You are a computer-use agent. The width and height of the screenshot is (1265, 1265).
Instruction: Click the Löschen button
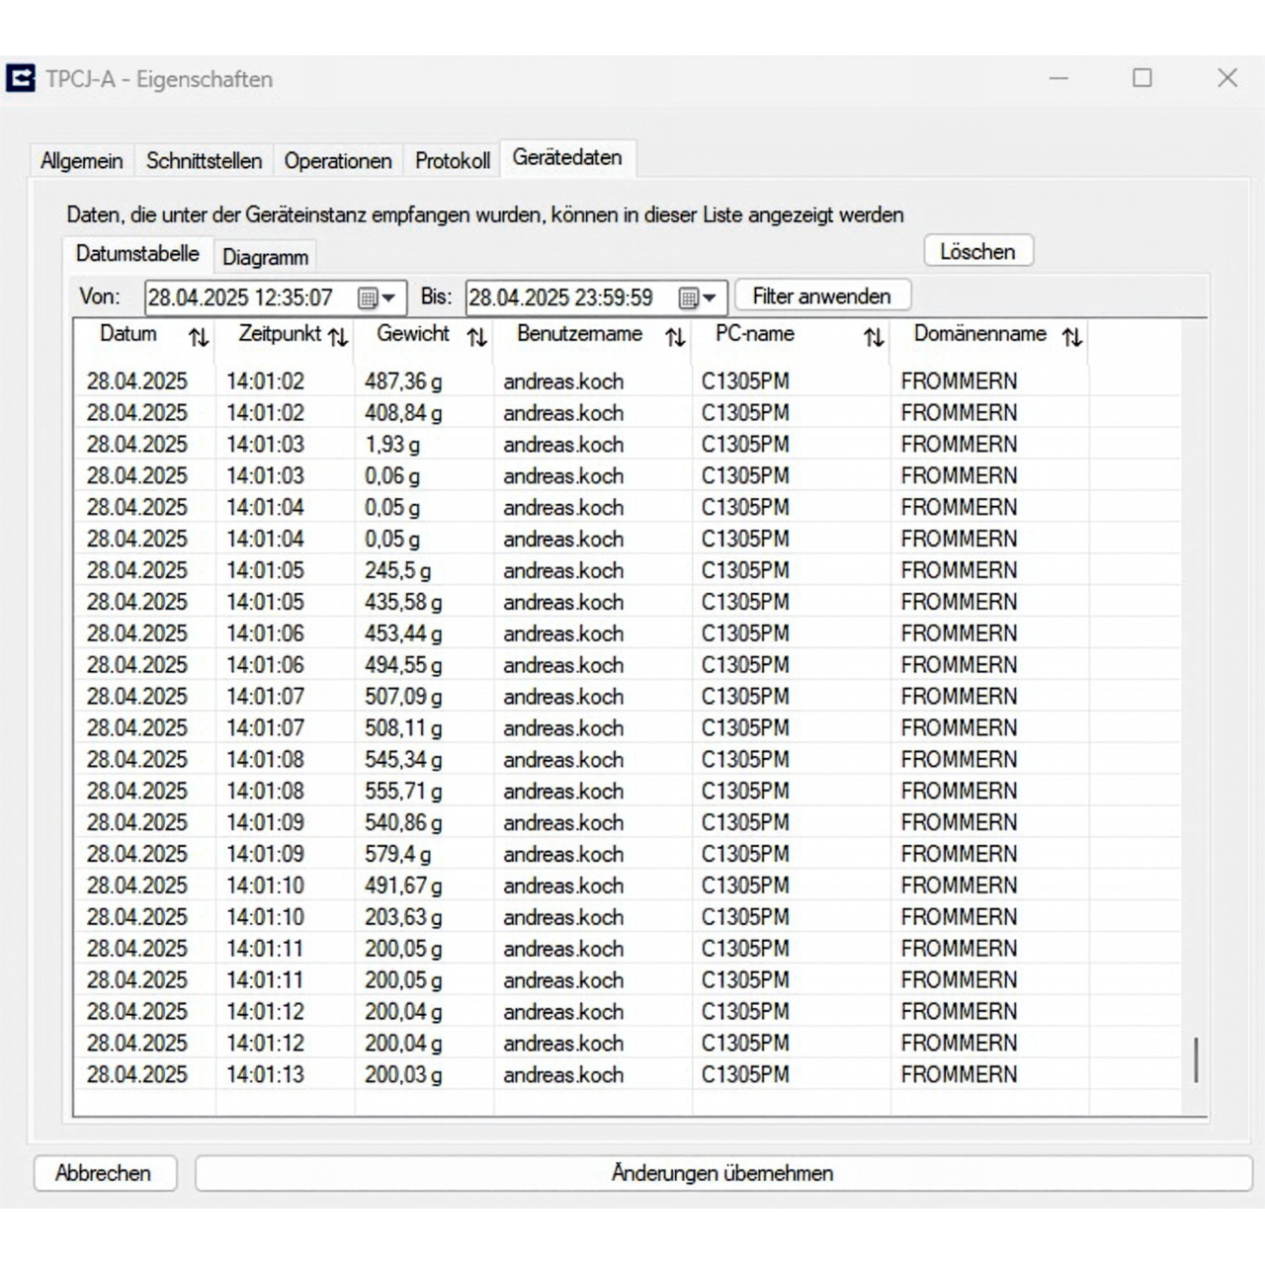[x=978, y=252]
